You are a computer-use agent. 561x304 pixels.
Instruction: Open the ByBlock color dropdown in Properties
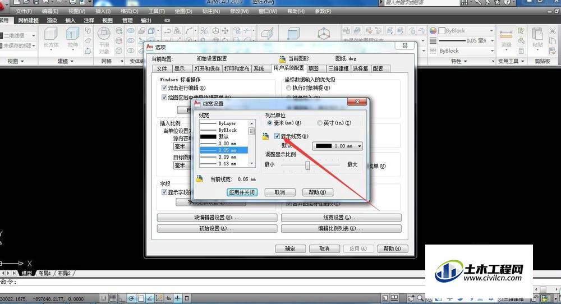pos(466,31)
